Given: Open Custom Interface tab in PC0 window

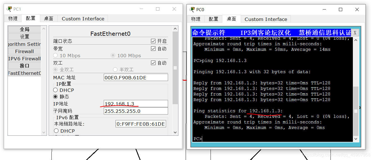Looking at the screenshot, I should 266,19.
